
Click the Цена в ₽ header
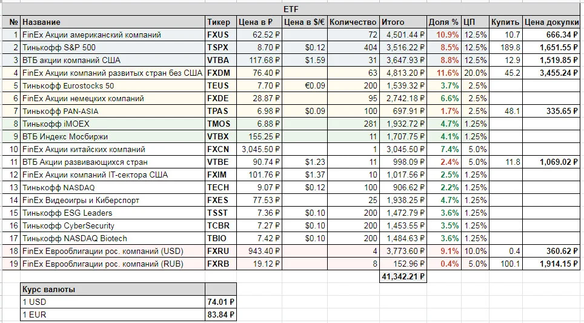[x=259, y=22]
